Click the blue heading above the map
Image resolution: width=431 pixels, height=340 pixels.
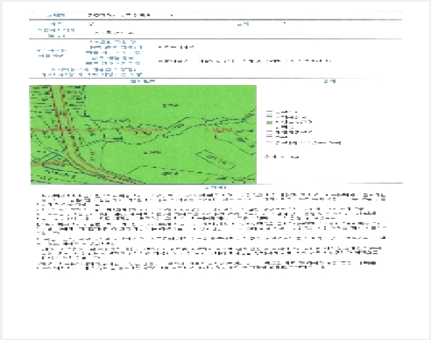point(143,81)
